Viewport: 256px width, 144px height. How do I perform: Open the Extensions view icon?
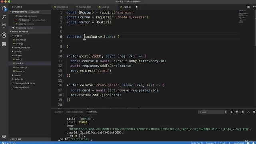click(4, 44)
